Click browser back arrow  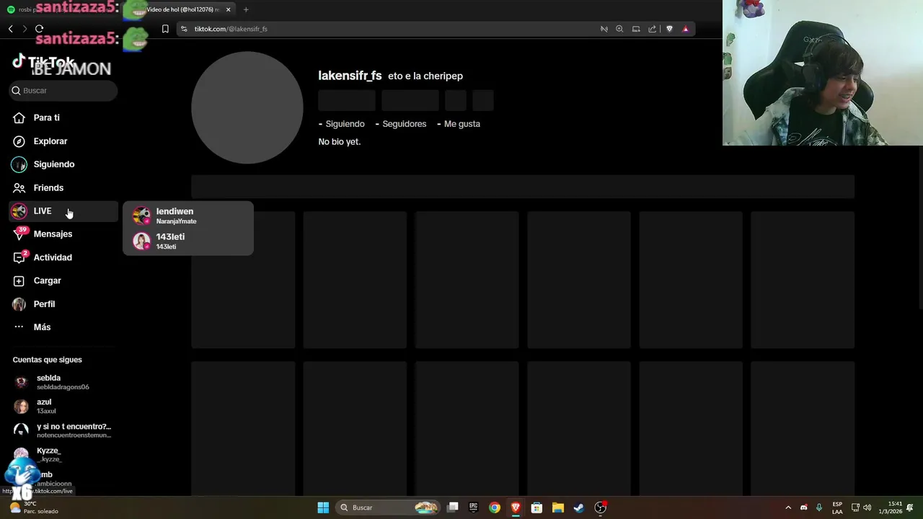click(11, 29)
